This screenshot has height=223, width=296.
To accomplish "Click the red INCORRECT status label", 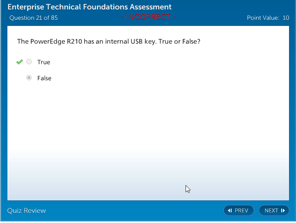I will point(148,17).
